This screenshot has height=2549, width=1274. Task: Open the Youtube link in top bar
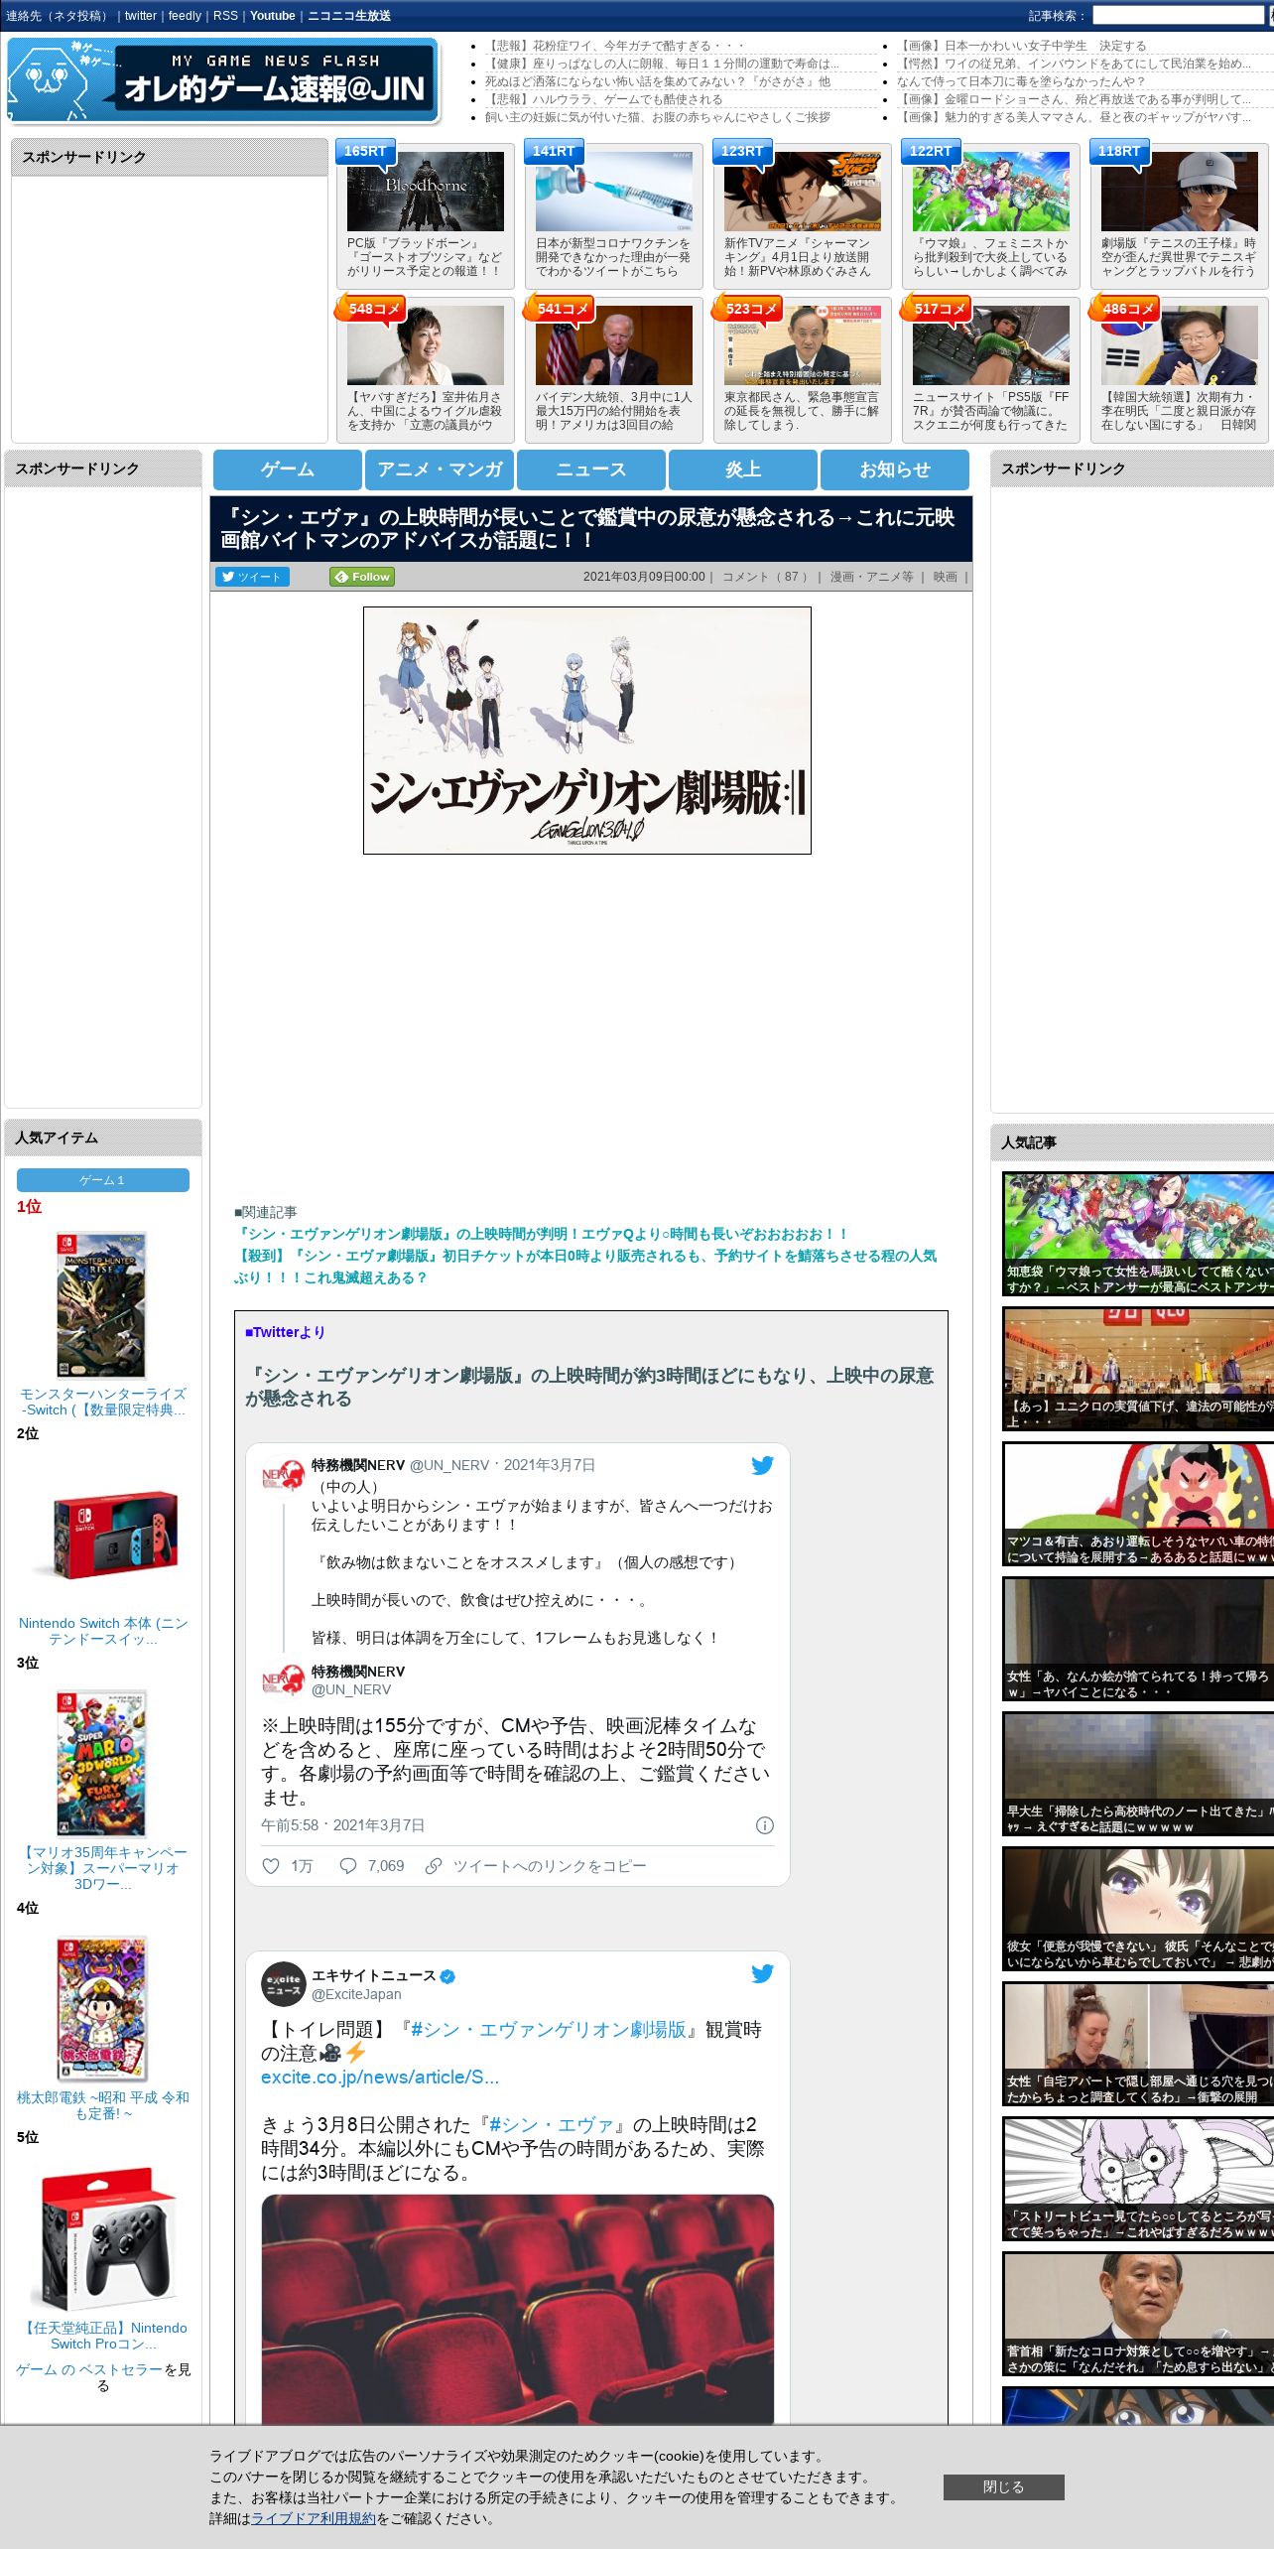273,16
